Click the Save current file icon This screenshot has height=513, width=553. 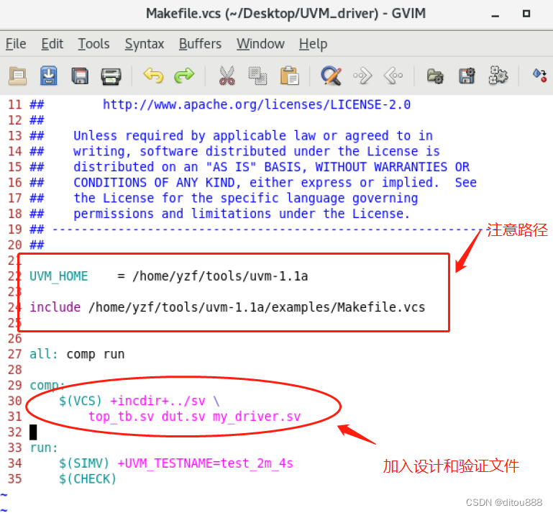[x=49, y=76]
